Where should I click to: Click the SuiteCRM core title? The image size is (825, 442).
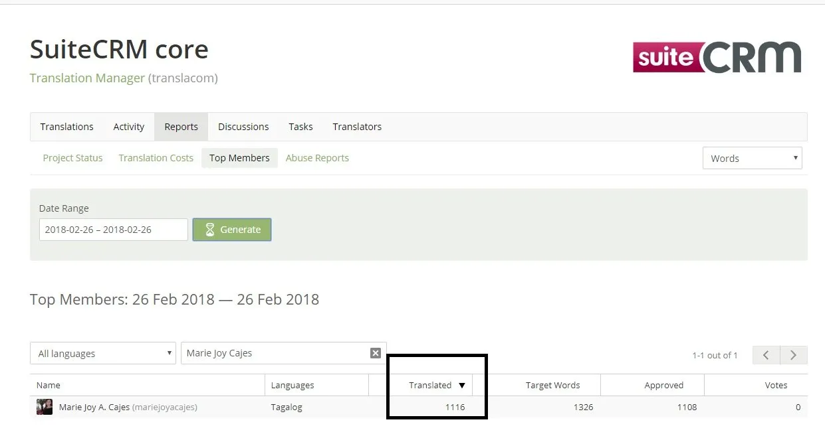click(x=119, y=50)
